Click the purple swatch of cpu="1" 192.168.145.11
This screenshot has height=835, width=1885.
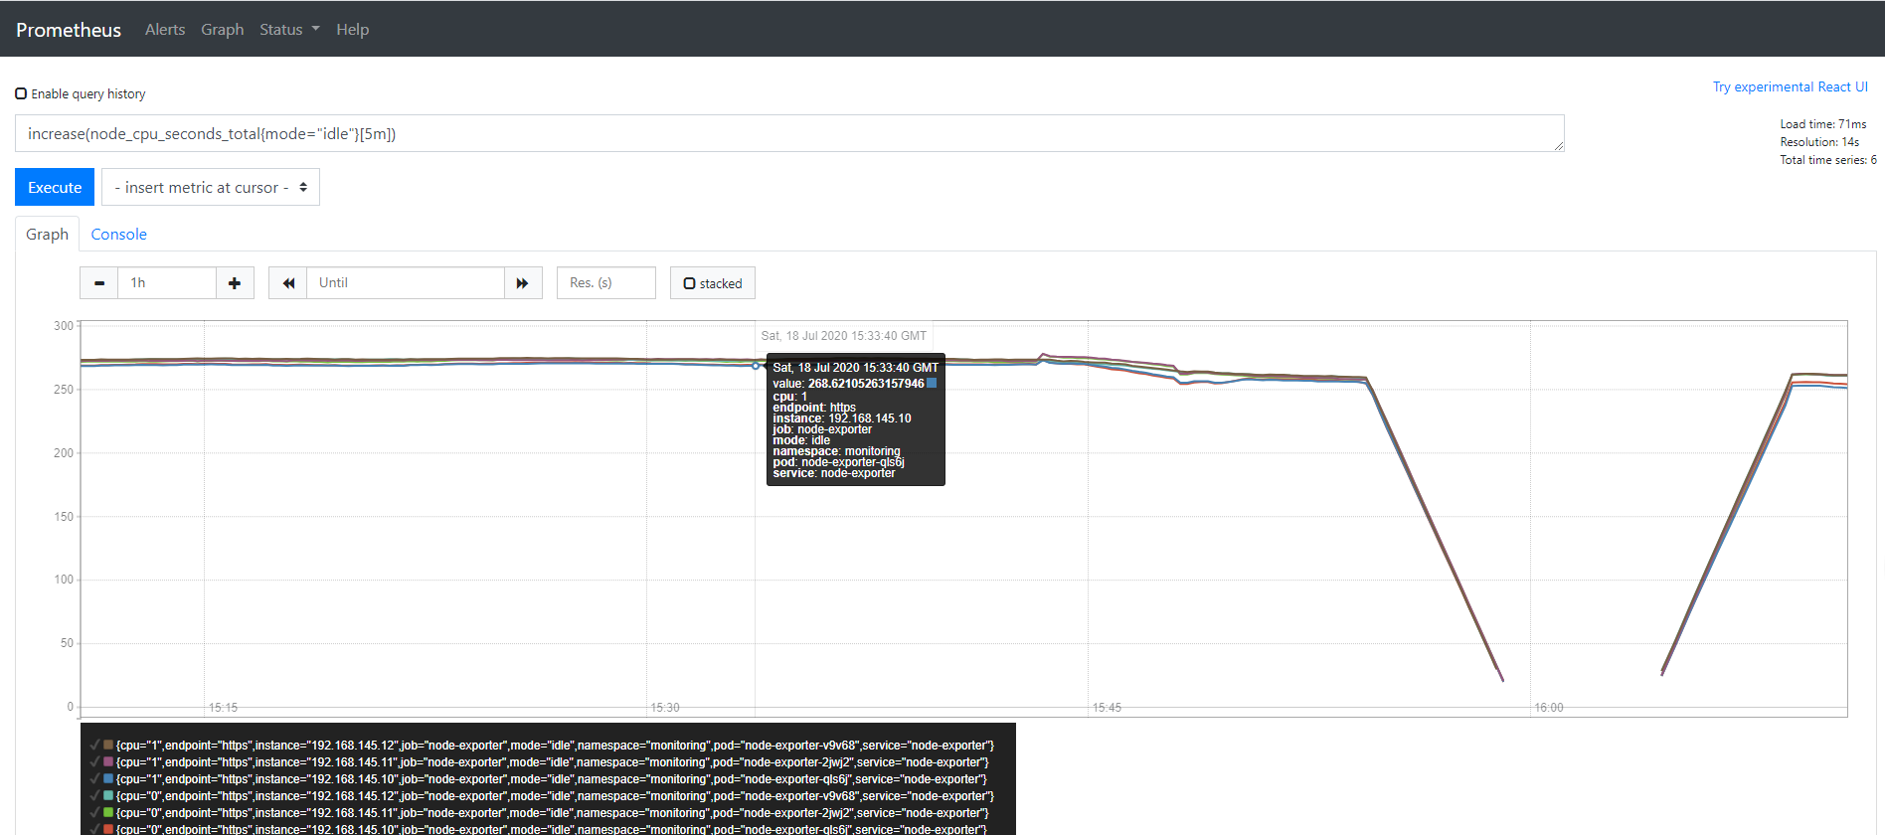[x=108, y=761]
